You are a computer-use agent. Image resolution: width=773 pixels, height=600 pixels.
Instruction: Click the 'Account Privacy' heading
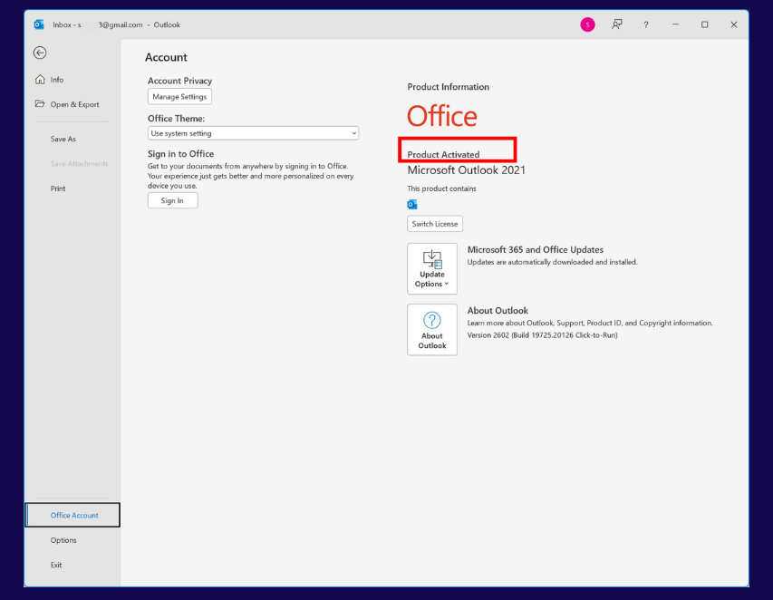coord(179,81)
